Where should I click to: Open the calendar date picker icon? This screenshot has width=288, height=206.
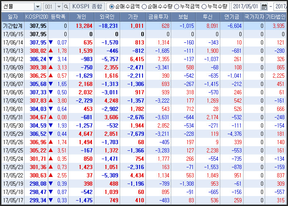coord(264,7)
